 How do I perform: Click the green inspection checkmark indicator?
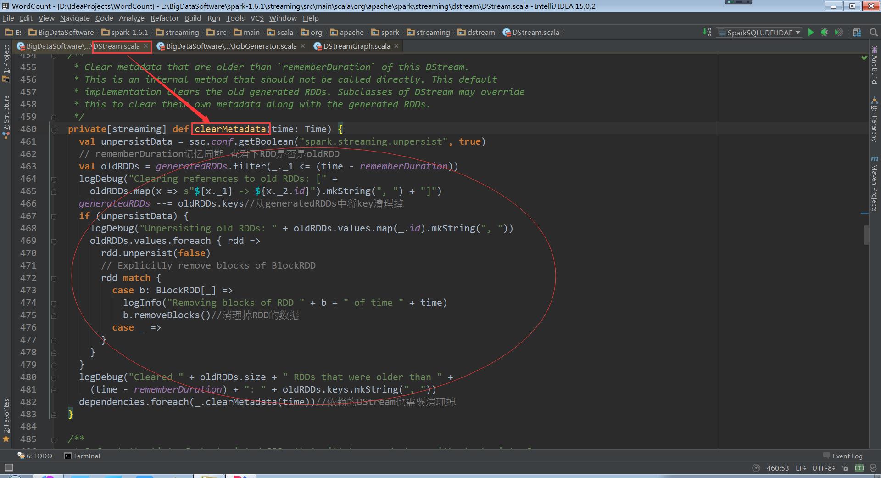(x=864, y=58)
